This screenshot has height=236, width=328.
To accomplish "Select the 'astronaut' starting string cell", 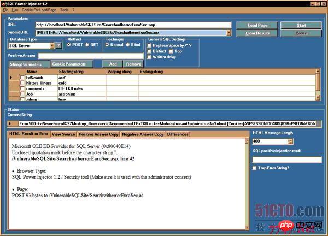I will pyautogui.click(x=81, y=94).
